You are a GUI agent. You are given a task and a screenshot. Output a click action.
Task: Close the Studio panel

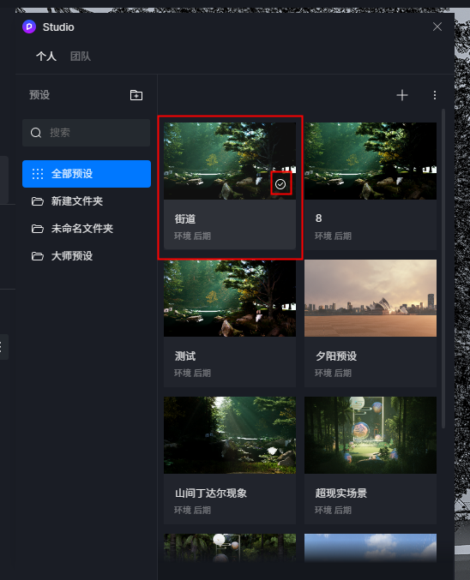pyautogui.click(x=437, y=27)
